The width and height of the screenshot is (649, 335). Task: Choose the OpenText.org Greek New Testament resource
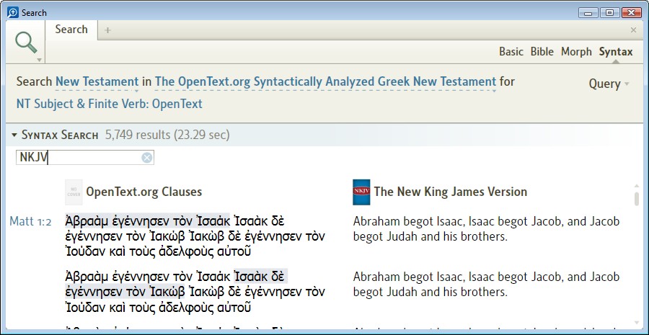click(x=325, y=81)
